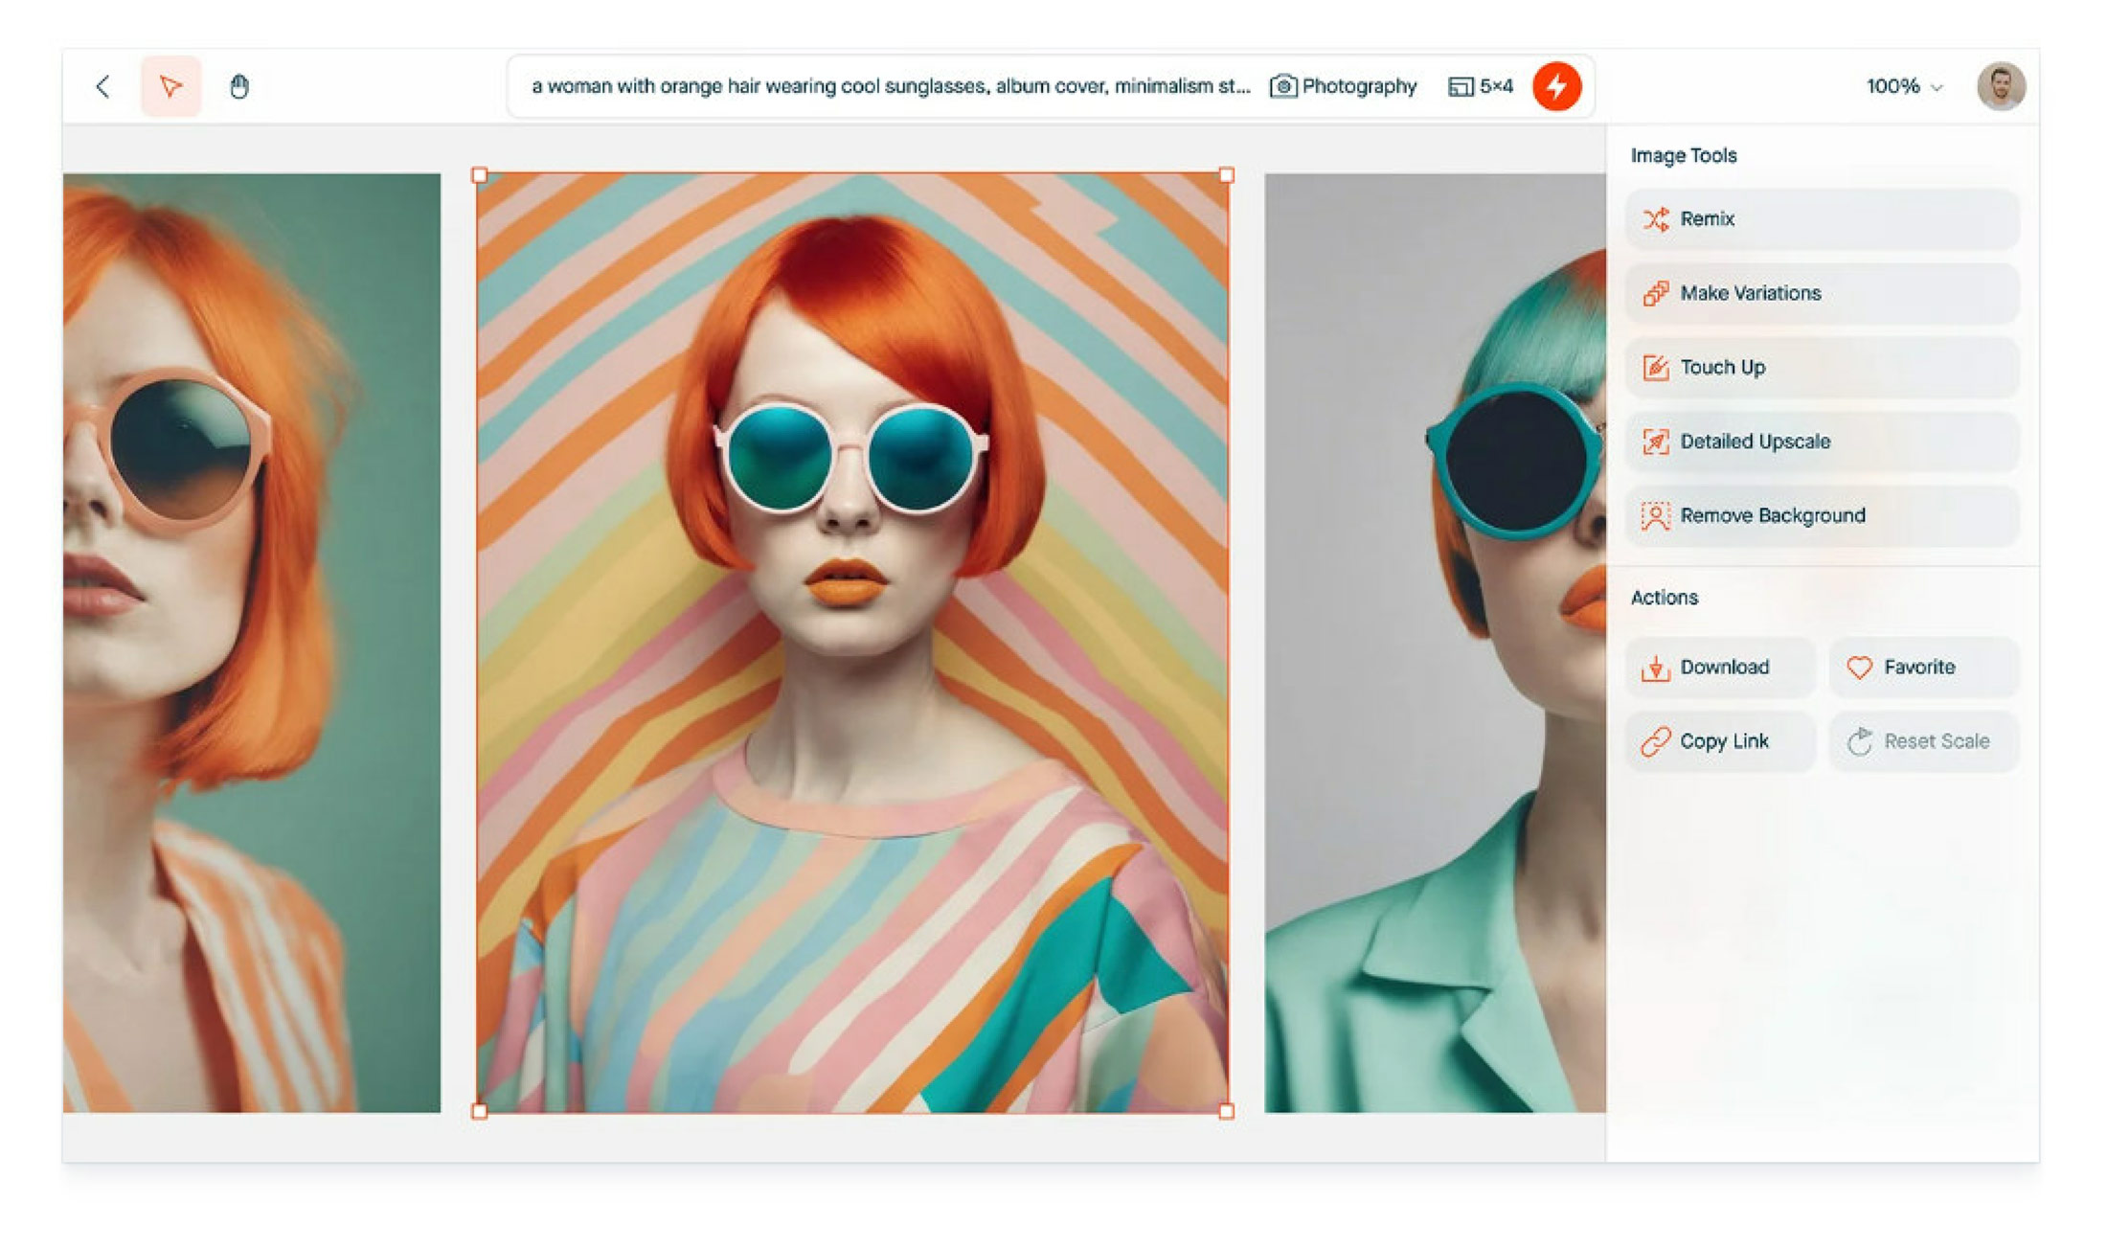Expand the 100% zoom dropdown

coord(1904,86)
